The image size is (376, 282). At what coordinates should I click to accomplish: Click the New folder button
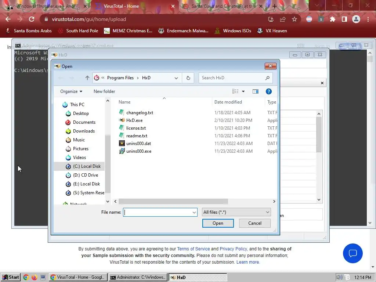tap(104, 91)
